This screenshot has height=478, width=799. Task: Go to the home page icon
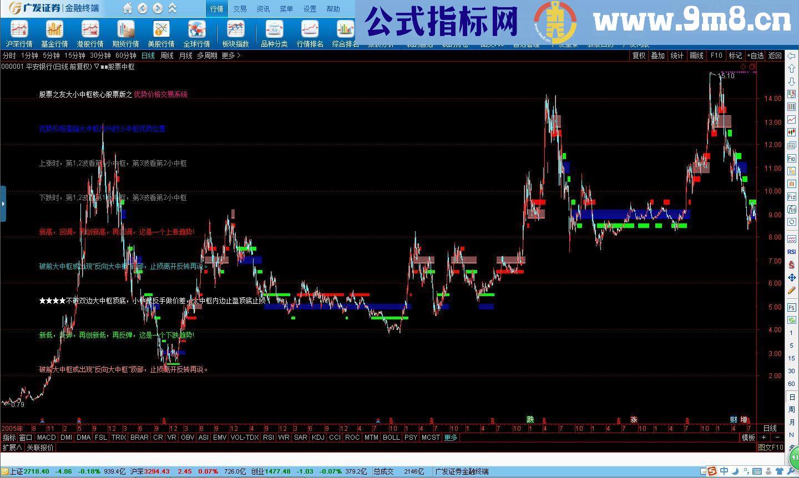(x=128, y=8)
